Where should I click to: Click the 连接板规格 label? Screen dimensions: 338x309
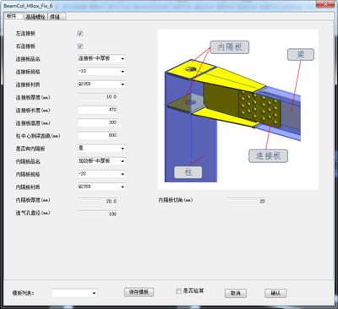point(28,72)
